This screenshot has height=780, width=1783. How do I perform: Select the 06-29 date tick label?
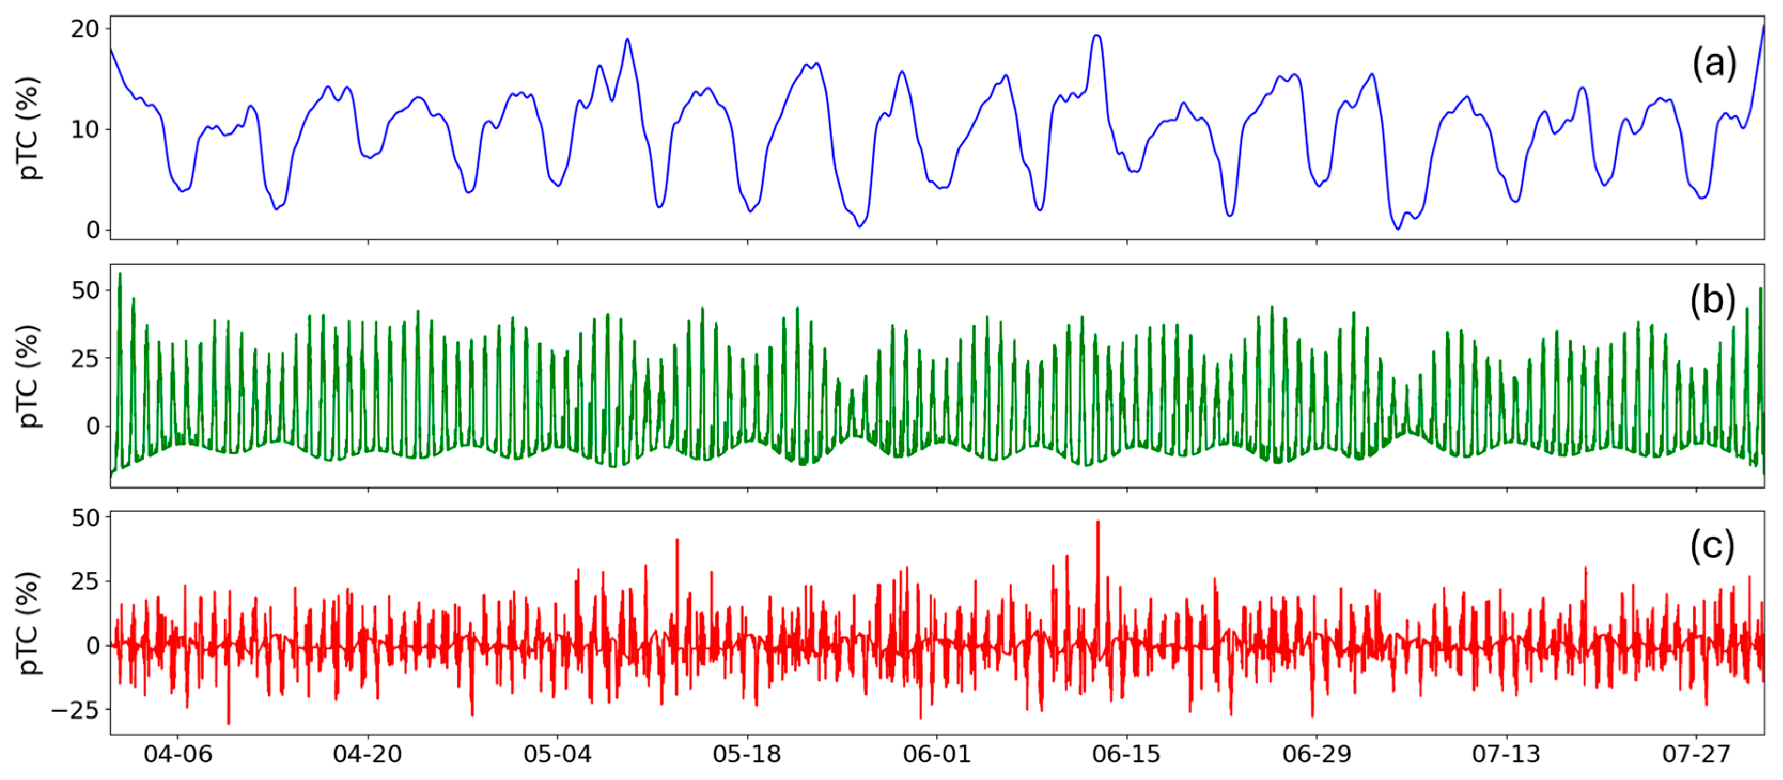(1317, 754)
